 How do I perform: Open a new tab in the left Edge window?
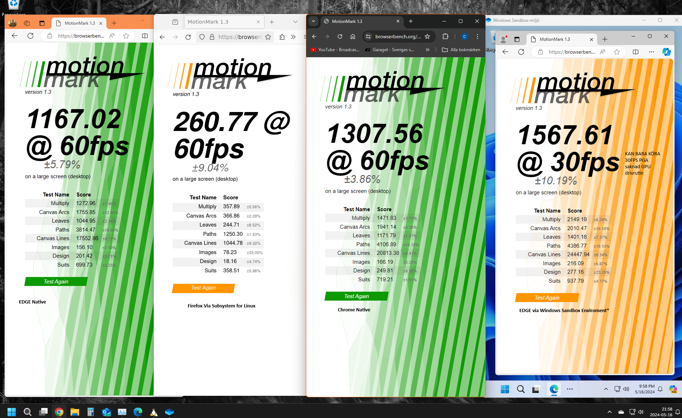pyautogui.click(x=114, y=23)
